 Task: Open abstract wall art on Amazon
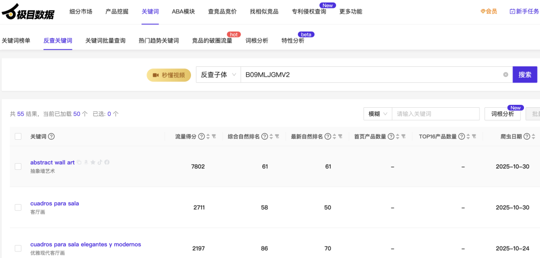point(86,162)
